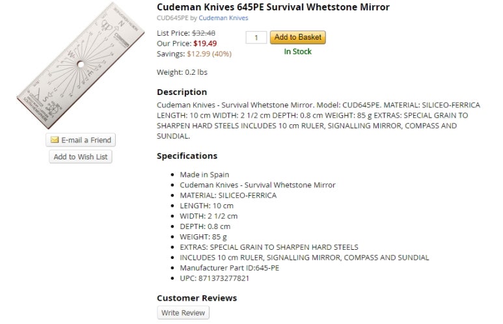Image resolution: width=503 pixels, height=324 pixels.
Task: Click the Specifications heading
Action: tap(187, 156)
